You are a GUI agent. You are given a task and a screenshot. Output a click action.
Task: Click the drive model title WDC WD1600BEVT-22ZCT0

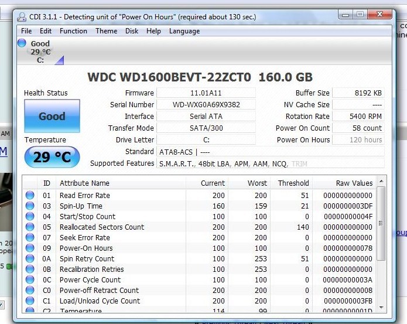point(169,77)
